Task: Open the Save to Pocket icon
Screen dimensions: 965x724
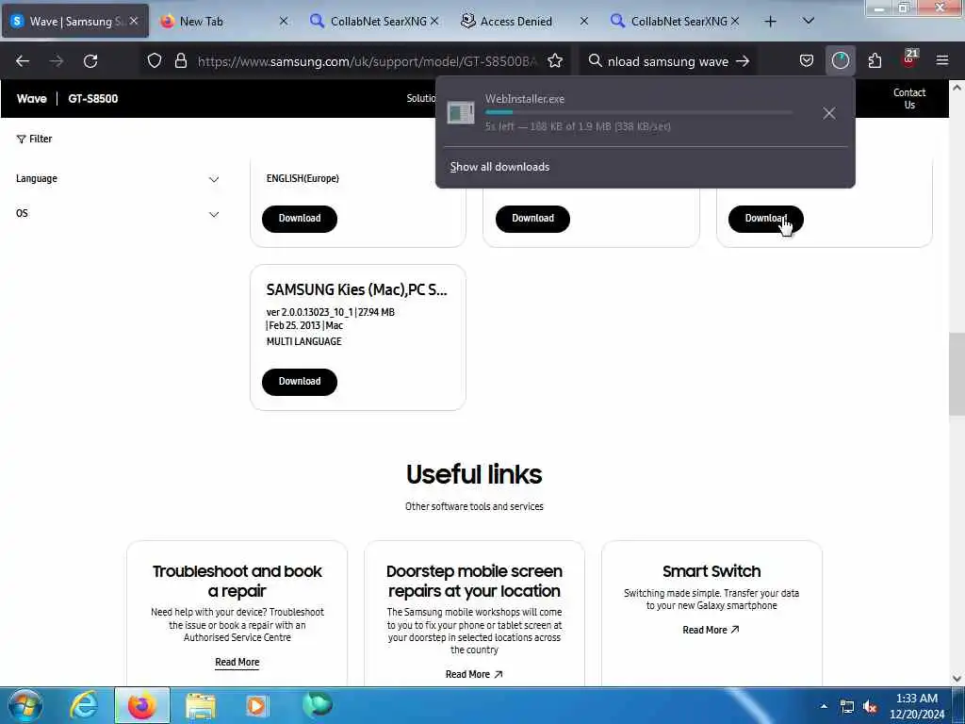Action: click(807, 61)
